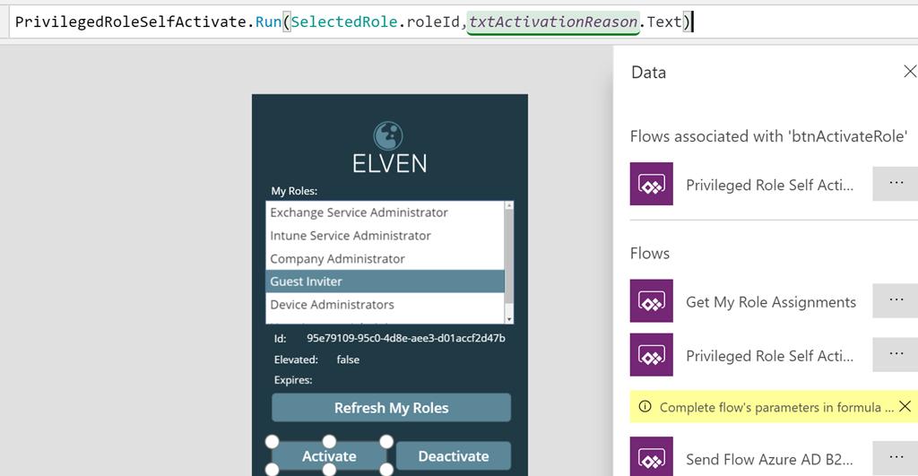This screenshot has width=918, height=476.
Task: Dismiss the Complete flow's parameters warning
Action: point(905,406)
